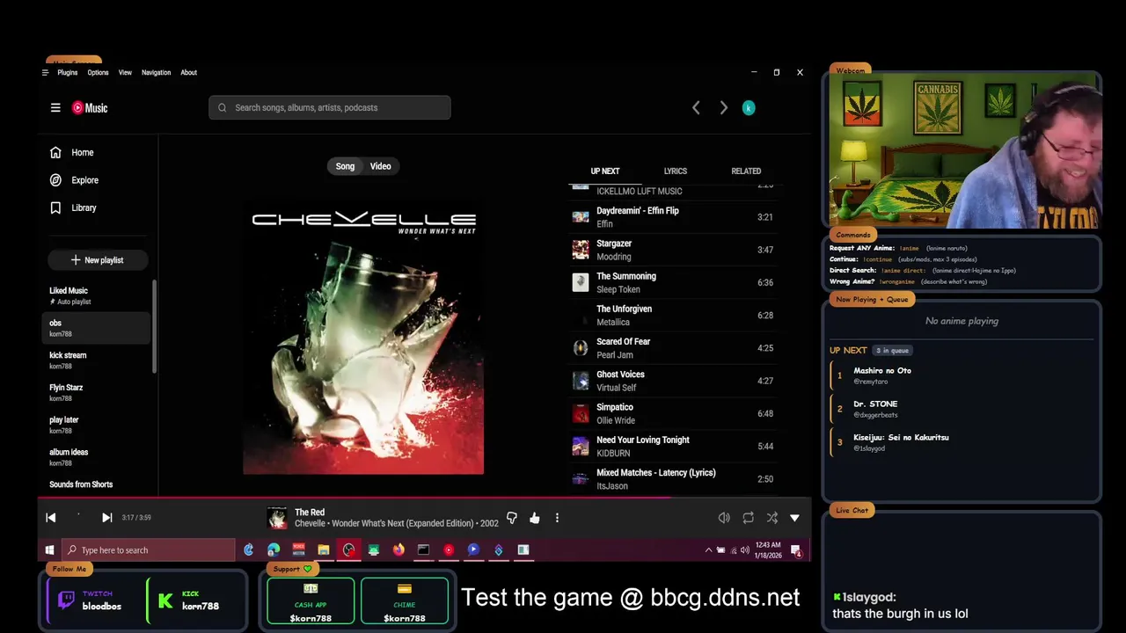Go forward with the right arrow
Screen dimensions: 1126x633
click(x=723, y=107)
